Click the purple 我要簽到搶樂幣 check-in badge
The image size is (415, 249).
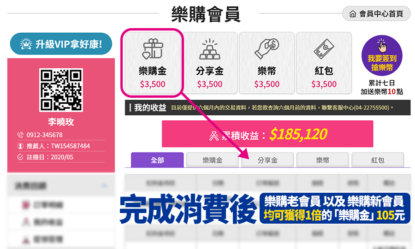coord(382,56)
